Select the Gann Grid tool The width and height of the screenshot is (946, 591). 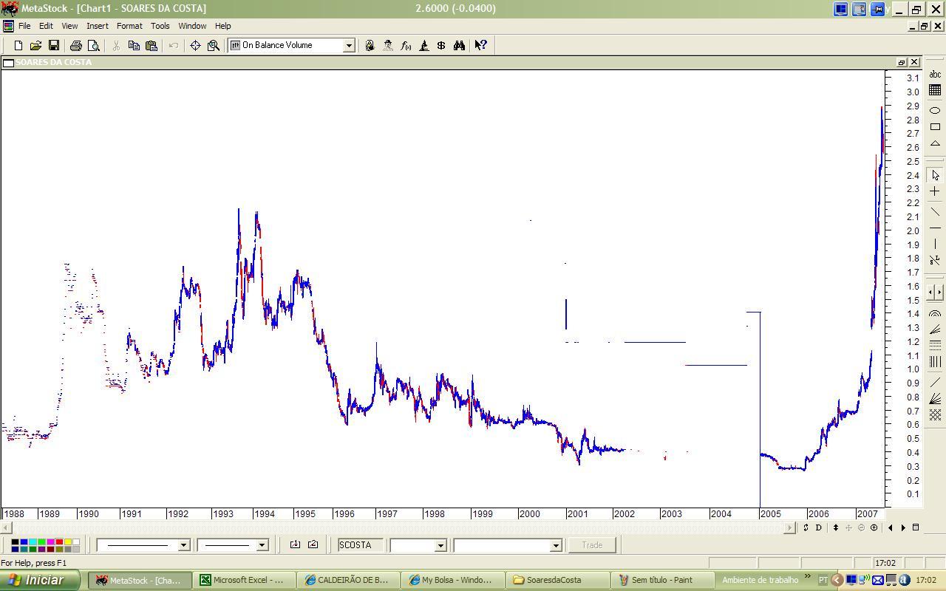pyautogui.click(x=935, y=415)
